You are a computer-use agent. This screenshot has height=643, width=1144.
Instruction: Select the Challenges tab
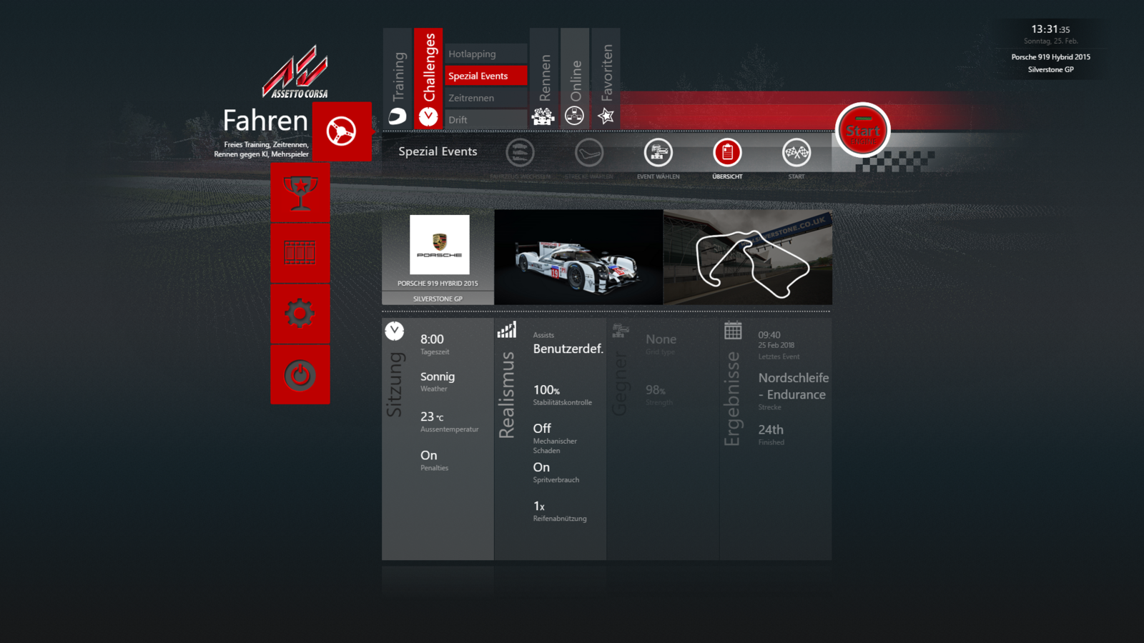(428, 79)
